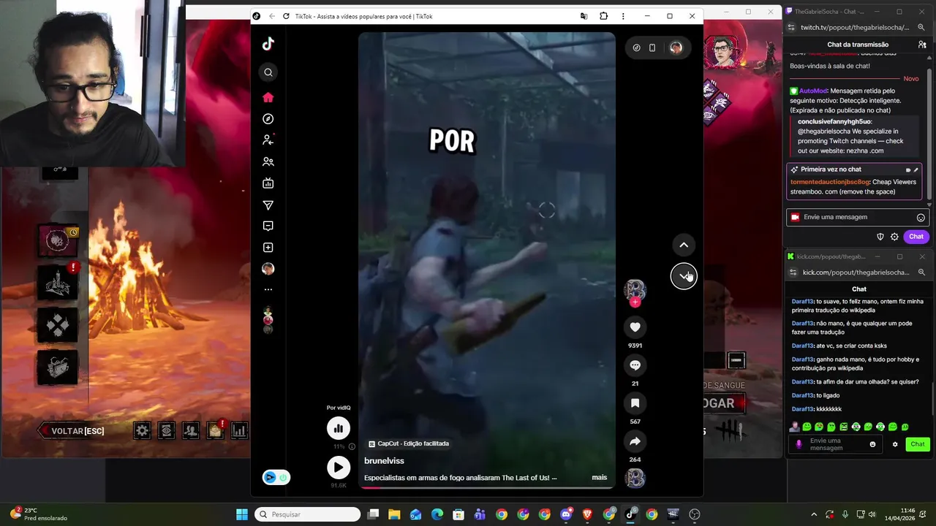Image resolution: width=936 pixels, height=526 pixels.
Task: Focus the Kick 'Envie uma mensagem' field
Action: [x=837, y=444]
